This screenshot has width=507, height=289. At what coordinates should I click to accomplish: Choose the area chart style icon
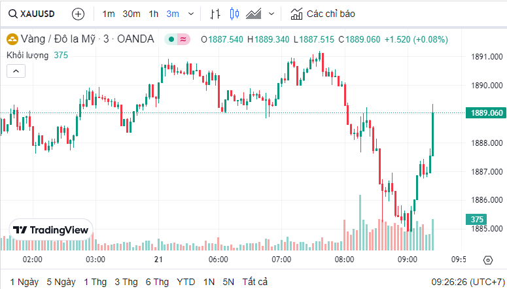point(254,14)
